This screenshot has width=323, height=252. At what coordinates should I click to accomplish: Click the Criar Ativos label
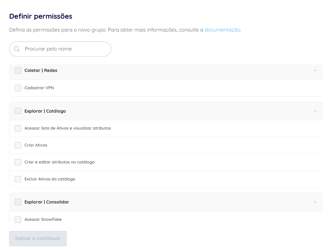pos(36,145)
